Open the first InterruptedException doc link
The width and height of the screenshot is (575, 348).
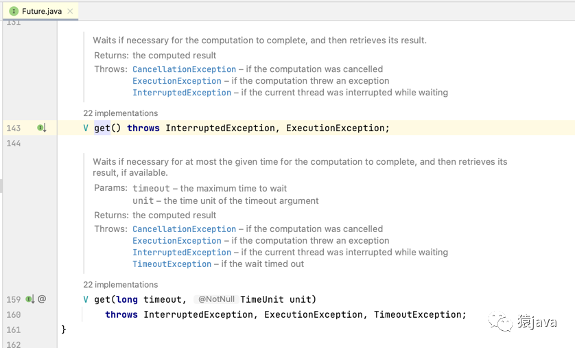pos(182,93)
